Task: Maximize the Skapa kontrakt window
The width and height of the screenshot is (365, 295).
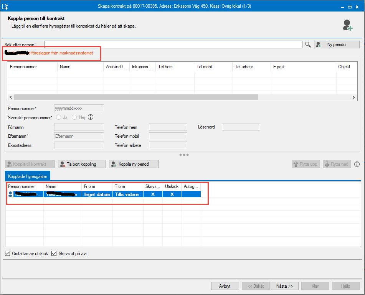Action: pos(350,7)
